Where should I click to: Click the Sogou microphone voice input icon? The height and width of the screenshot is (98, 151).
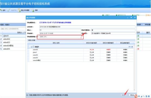146,96
